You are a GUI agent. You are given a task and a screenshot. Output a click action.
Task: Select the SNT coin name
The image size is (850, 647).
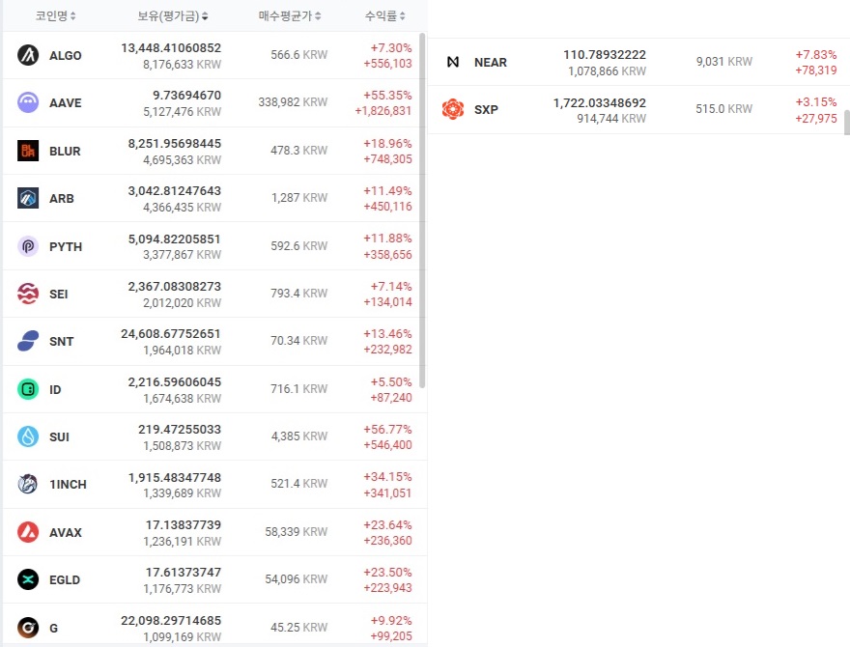[61, 342]
